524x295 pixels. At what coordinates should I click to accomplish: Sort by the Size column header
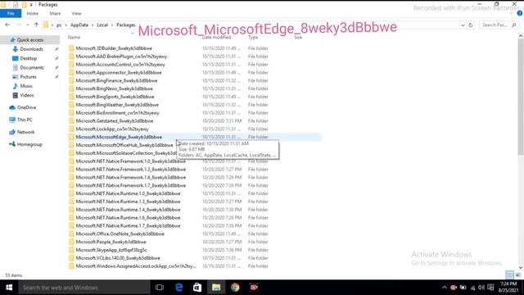(x=298, y=37)
